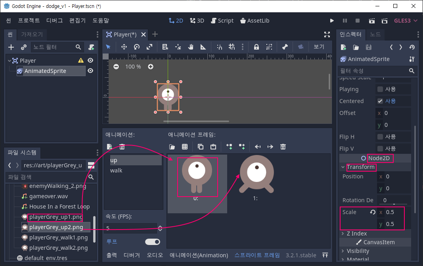Open the 디버그 menu
Screen dimensions: 423x266
(54, 21)
